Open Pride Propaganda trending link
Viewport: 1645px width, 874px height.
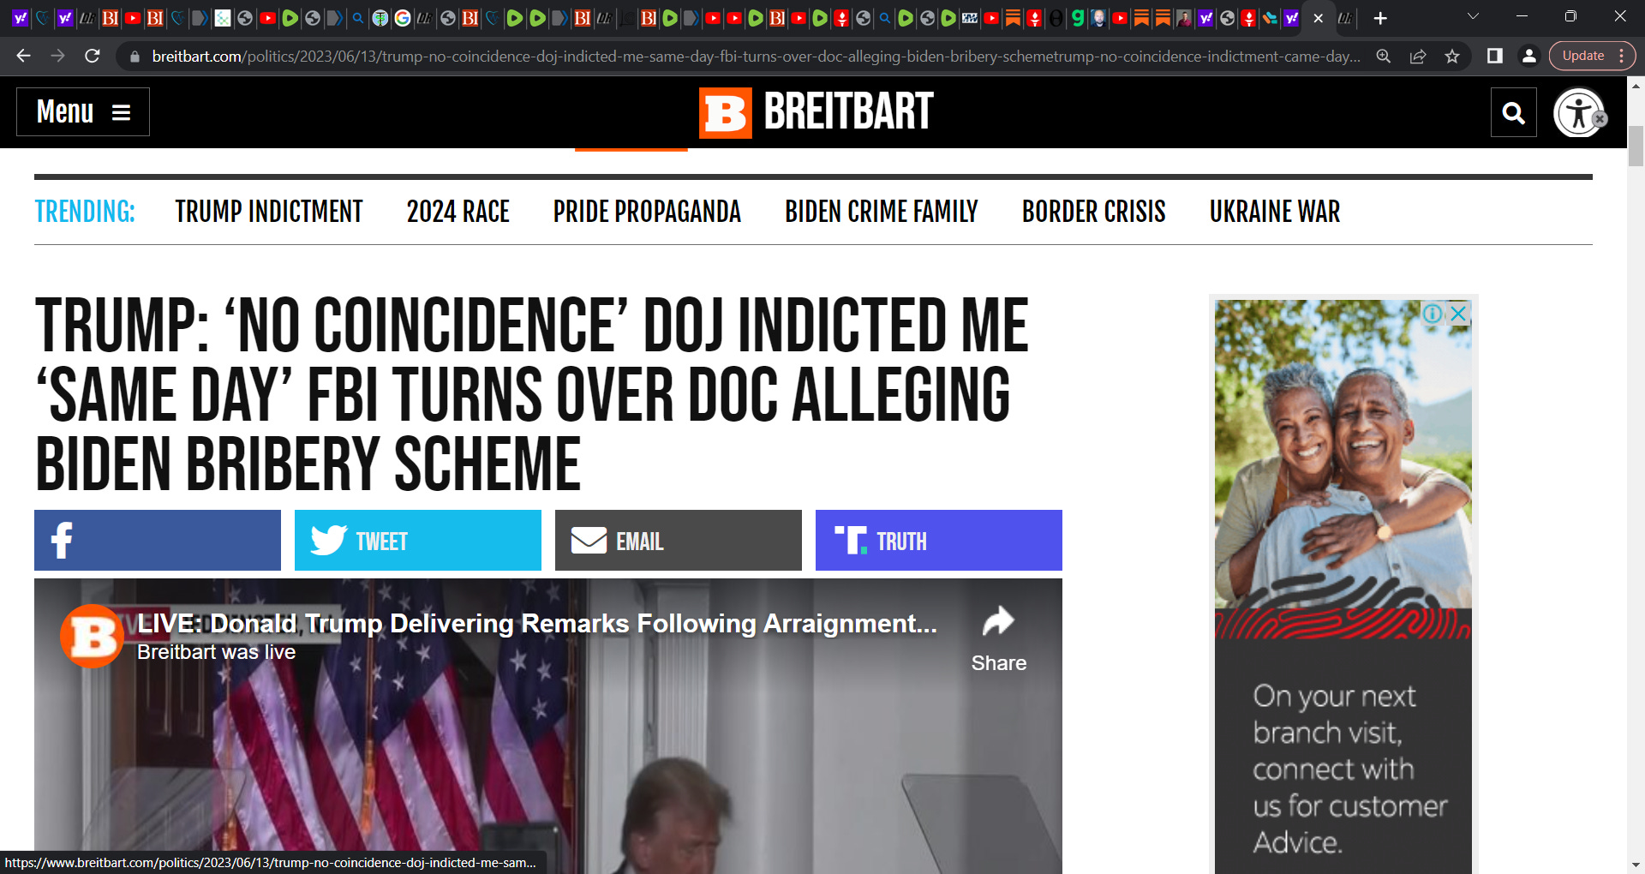pyautogui.click(x=647, y=212)
